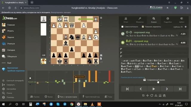The width and height of the screenshot is (191, 107).
Task: Open Учиться section in sidebar
Action: coord(9,44)
